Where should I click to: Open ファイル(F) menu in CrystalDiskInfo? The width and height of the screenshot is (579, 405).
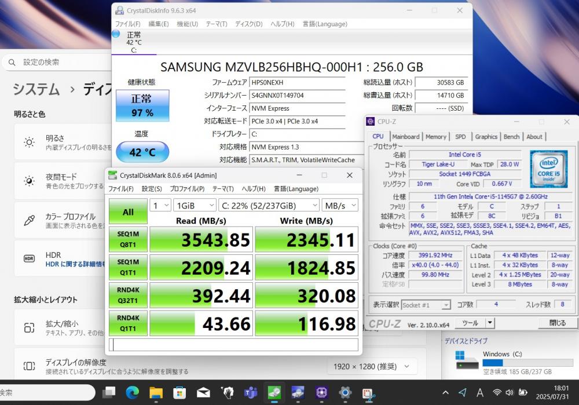point(127,24)
